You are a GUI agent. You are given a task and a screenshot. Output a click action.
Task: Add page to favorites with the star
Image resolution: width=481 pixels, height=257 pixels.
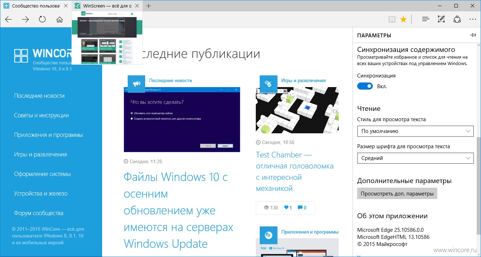(x=403, y=20)
